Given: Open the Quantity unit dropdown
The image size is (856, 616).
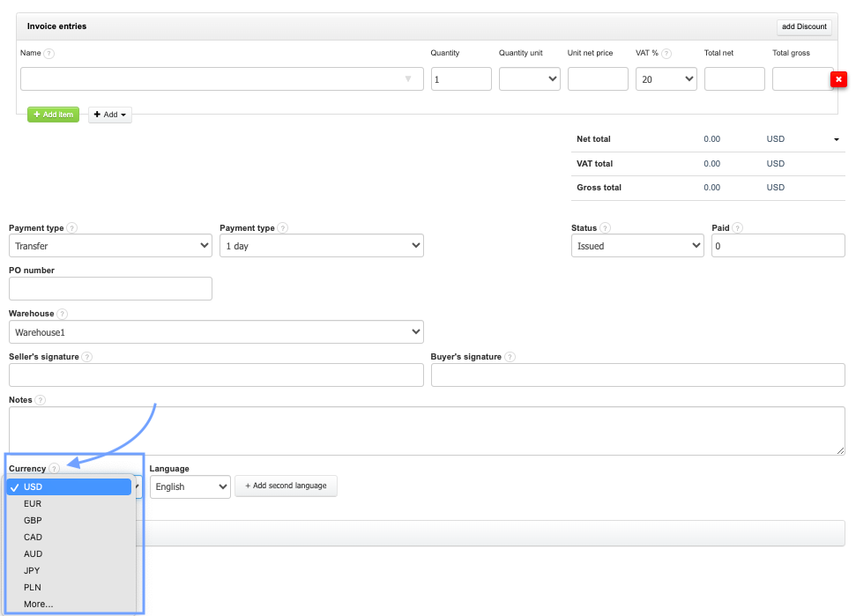Looking at the screenshot, I should pos(529,79).
